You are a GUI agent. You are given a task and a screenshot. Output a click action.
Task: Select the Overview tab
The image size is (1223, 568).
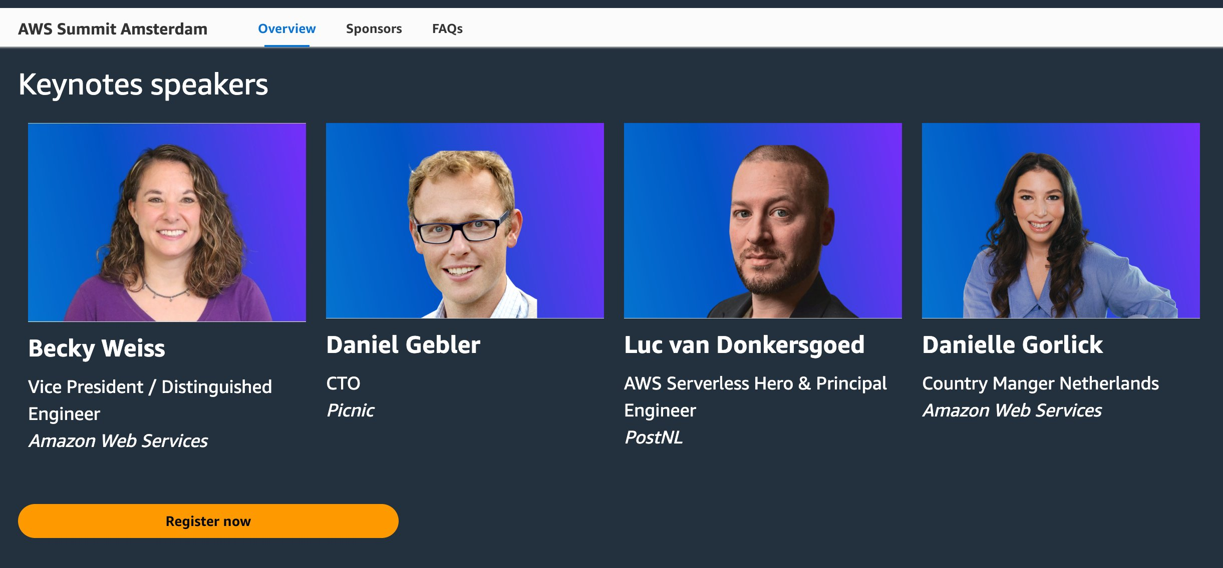286,28
